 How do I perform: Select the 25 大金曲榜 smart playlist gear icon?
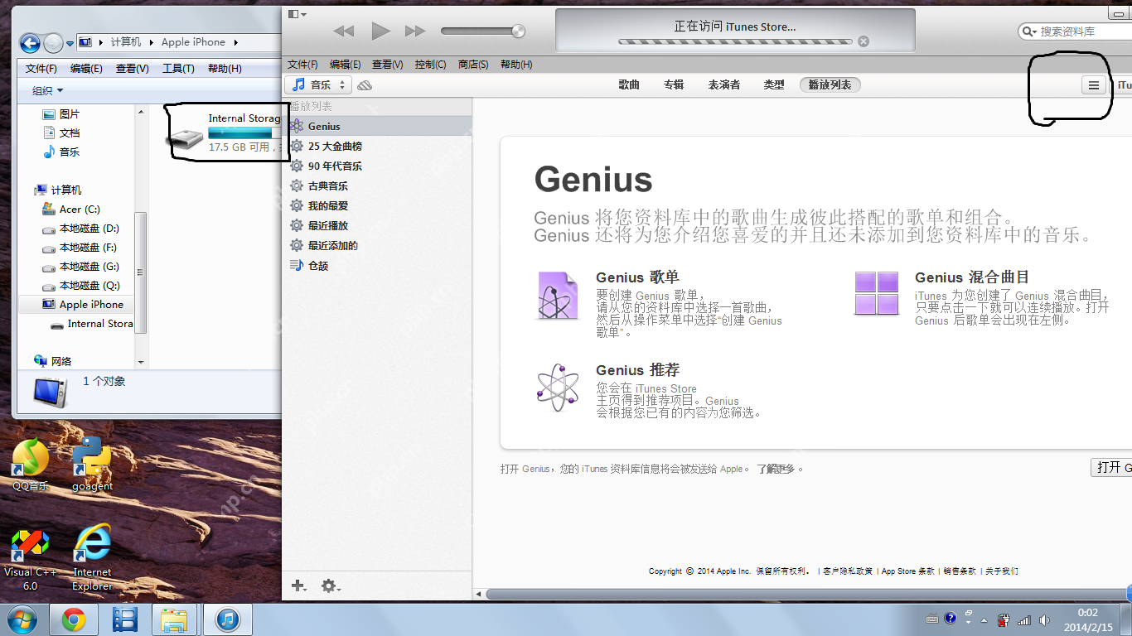click(297, 146)
